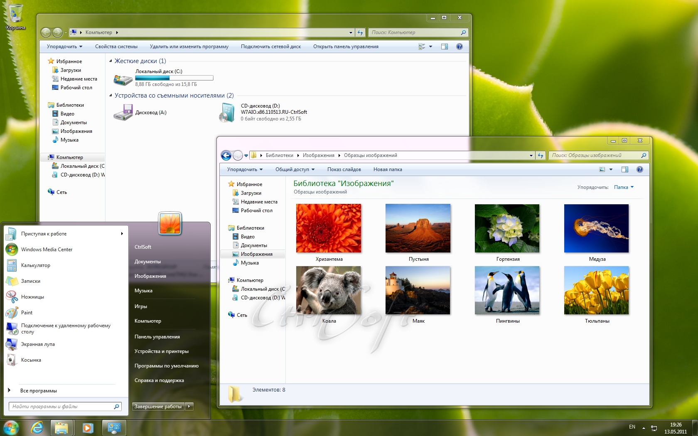Click the help icon in the Компьютер window
This screenshot has height=436, width=698.
(x=459, y=47)
